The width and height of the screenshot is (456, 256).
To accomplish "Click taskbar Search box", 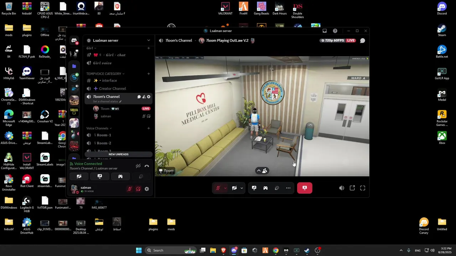I will pos(171,250).
